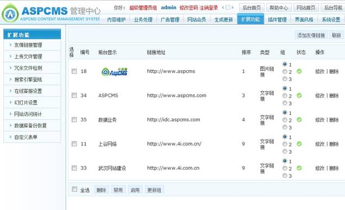Open 帮助中心 in top bar
Screen dimensions: 345x210
click(x=279, y=8)
